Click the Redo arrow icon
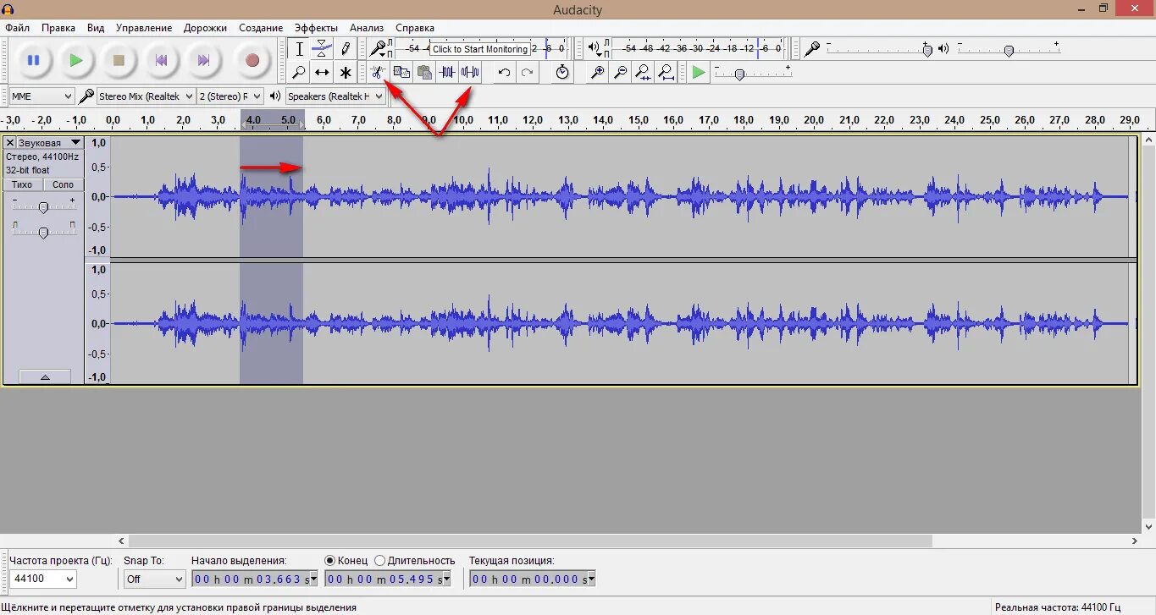The height and width of the screenshot is (615, 1156). pyautogui.click(x=527, y=73)
